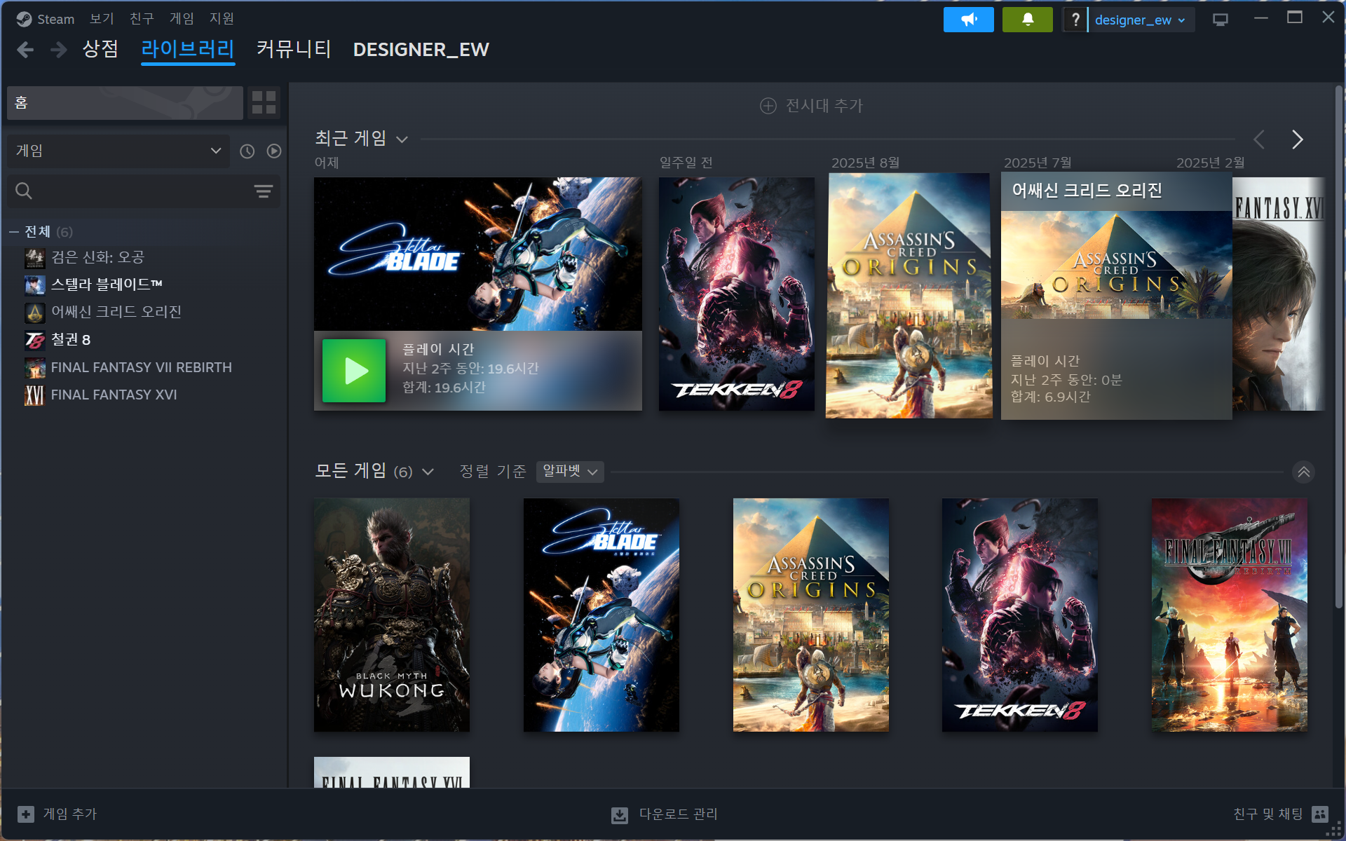The image size is (1346, 841).
Task: Go back with the left arrow
Action: point(25,50)
